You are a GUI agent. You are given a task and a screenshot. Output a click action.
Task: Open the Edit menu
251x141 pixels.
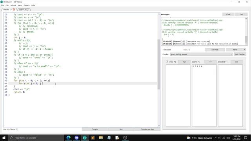(x=7, y=5)
